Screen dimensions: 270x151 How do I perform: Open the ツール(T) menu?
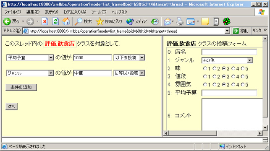(99, 12)
